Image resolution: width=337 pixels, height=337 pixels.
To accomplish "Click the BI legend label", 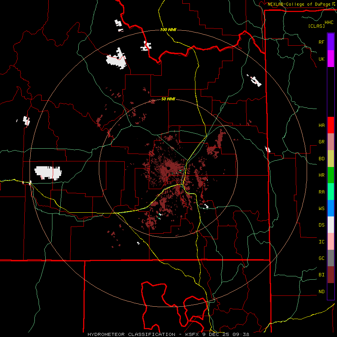I will point(321,275).
